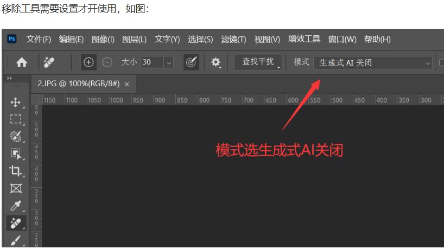Select the Frame tool
444x249 pixels.
click(x=15, y=188)
